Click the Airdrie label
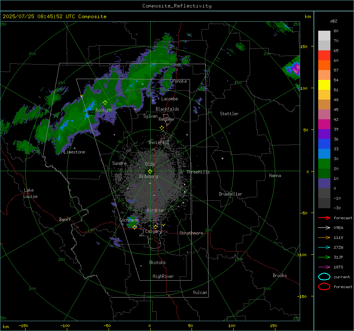 click(x=155, y=210)
